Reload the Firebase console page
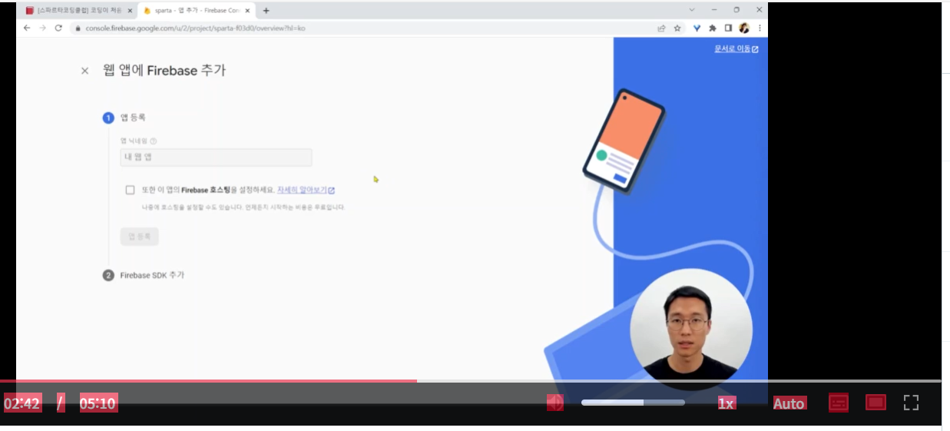This screenshot has width=950, height=431. click(x=58, y=28)
